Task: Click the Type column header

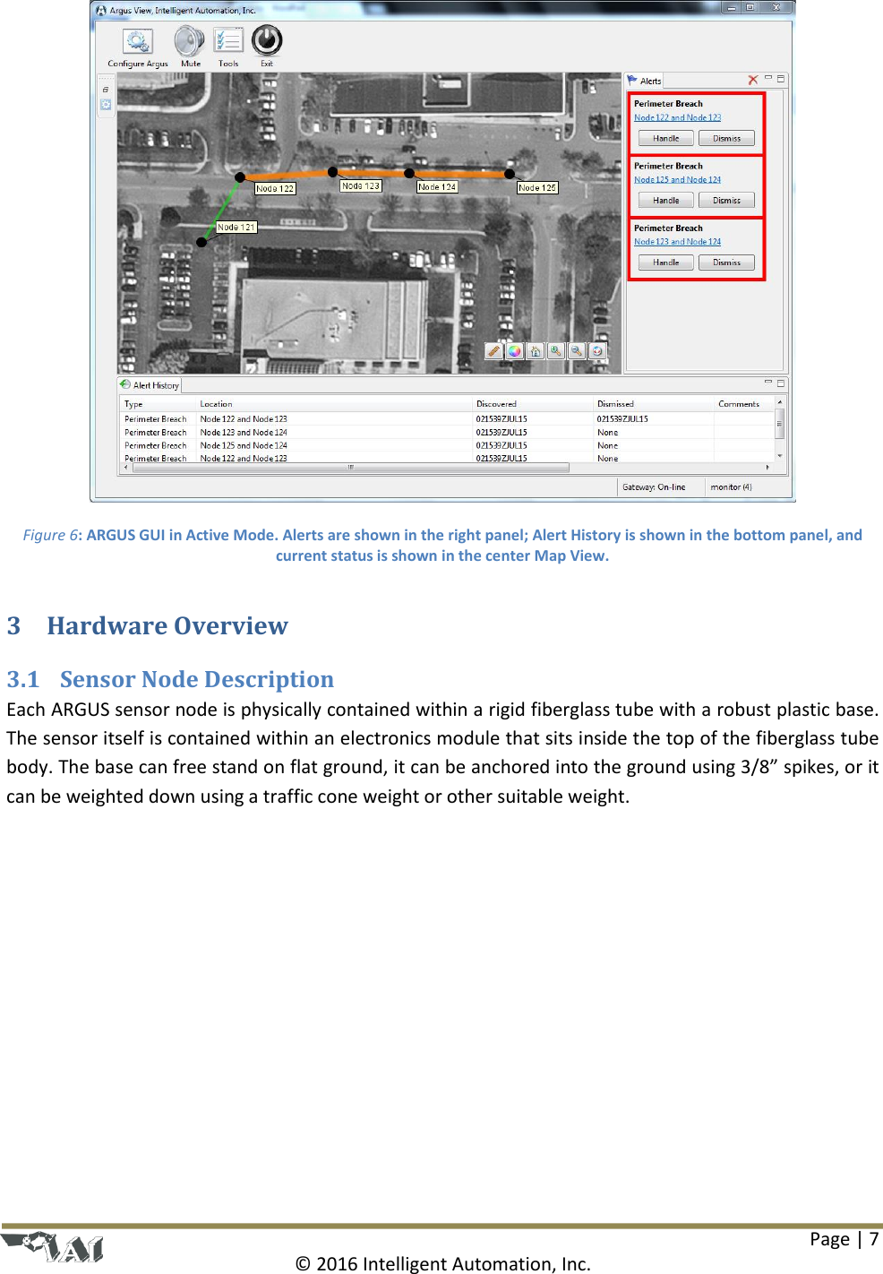Action: [x=159, y=404]
